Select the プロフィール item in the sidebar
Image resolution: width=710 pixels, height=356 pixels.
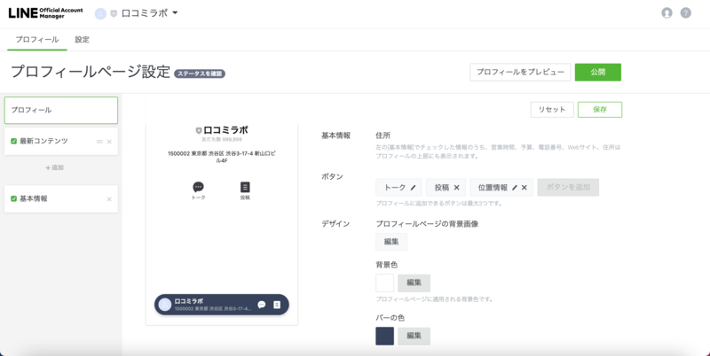(61, 110)
